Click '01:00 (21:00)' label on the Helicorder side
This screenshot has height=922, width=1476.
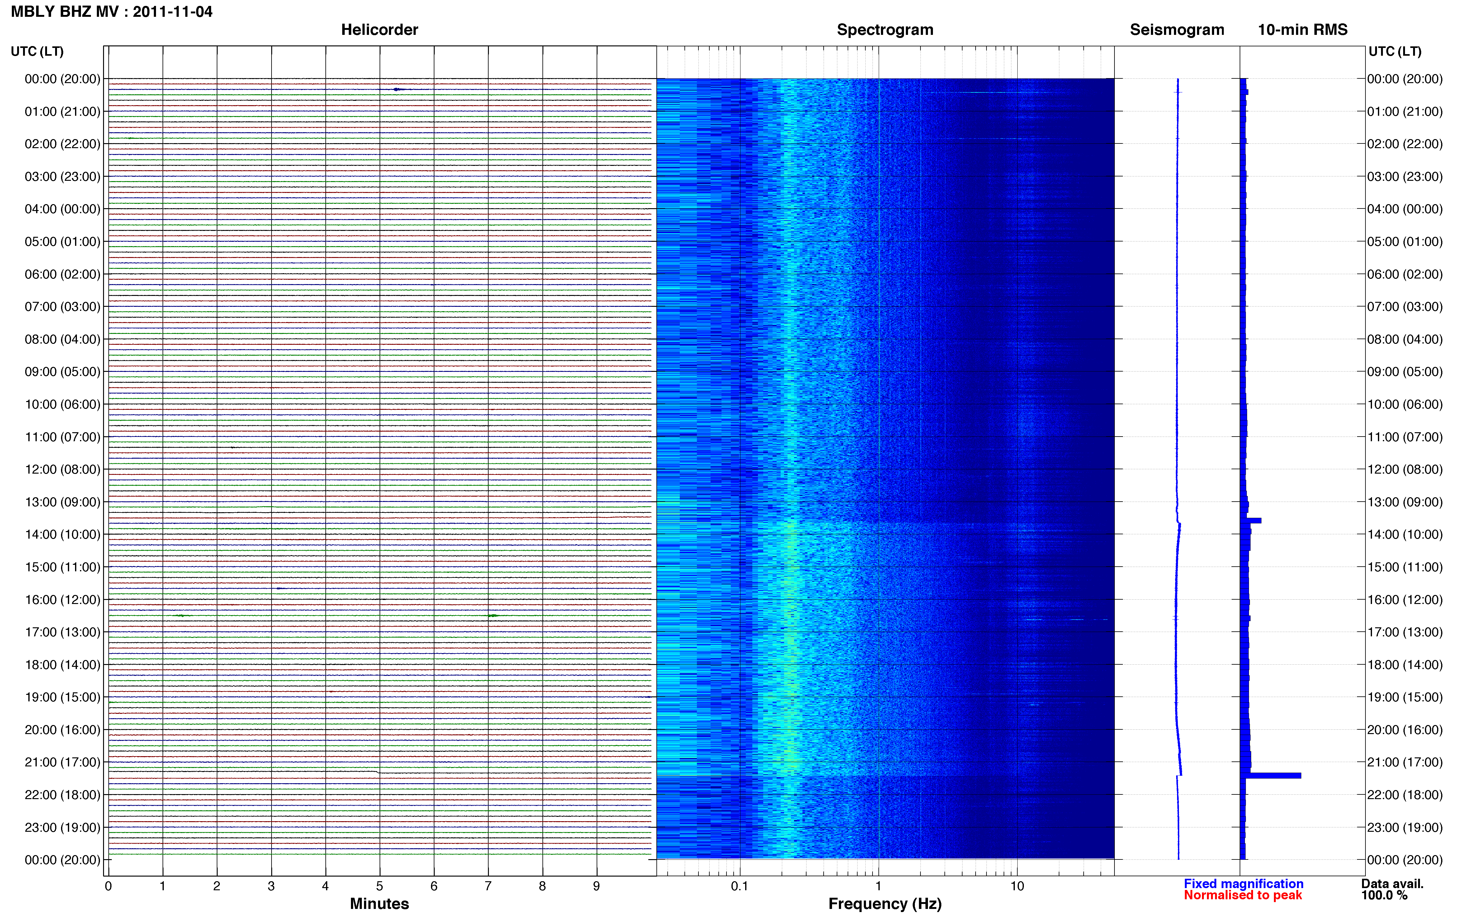62,112
